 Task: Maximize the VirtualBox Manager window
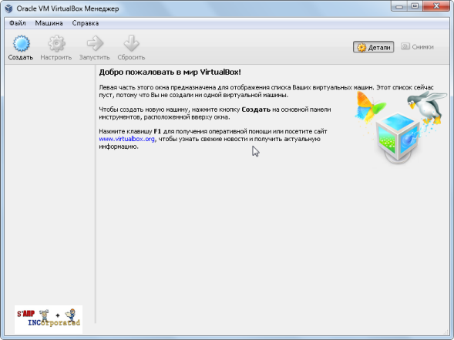[415, 6]
